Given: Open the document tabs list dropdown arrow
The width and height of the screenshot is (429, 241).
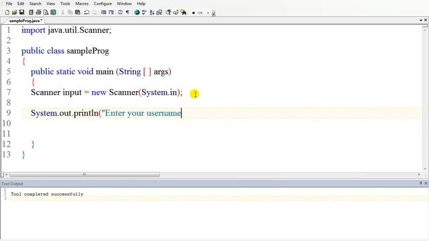Looking at the screenshot, I should (421, 20).
